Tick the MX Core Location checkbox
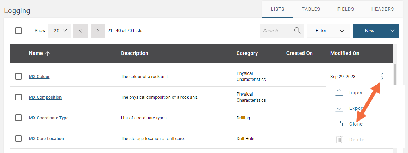Viewport: 408px width, 153px height. 19,138
